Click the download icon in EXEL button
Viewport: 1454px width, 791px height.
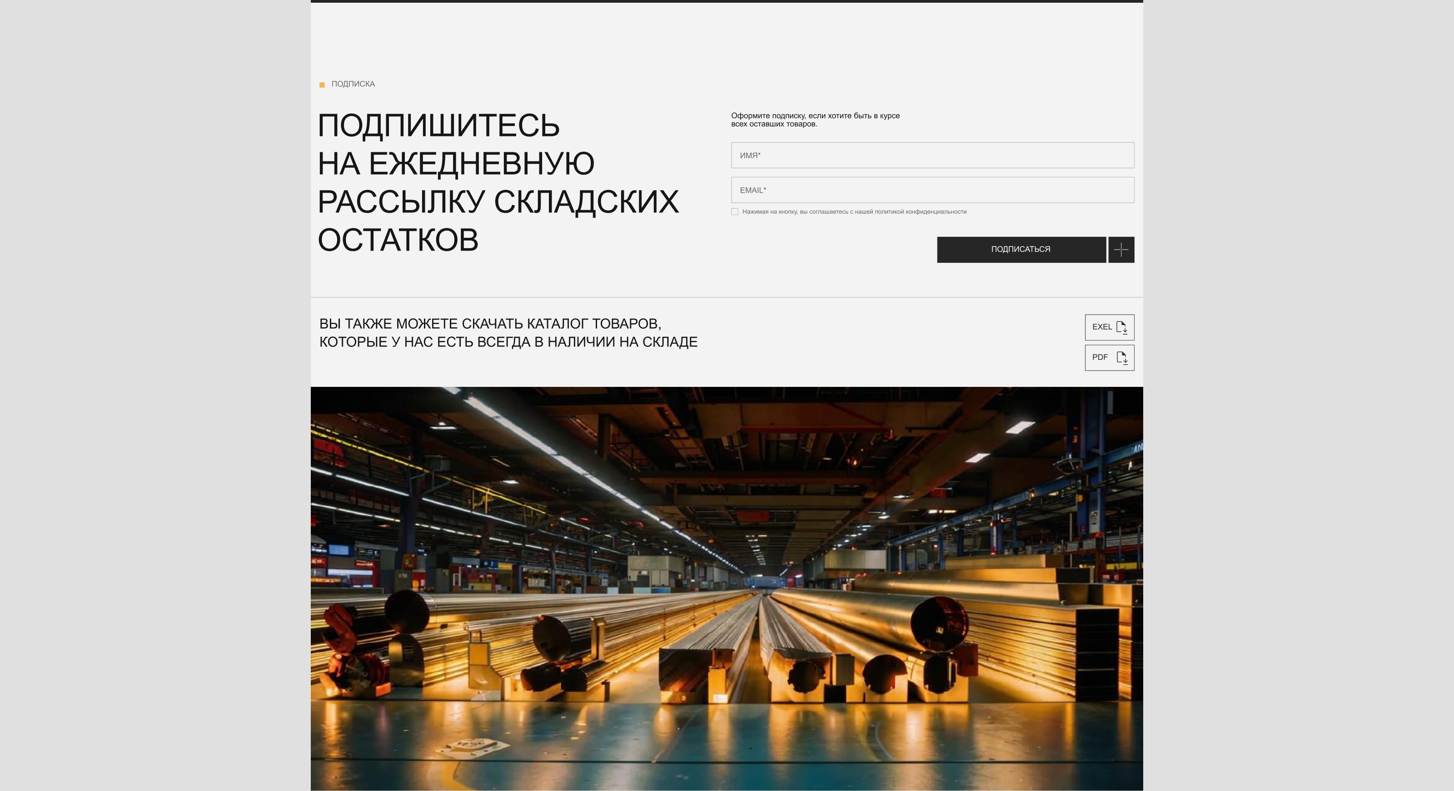(x=1121, y=327)
